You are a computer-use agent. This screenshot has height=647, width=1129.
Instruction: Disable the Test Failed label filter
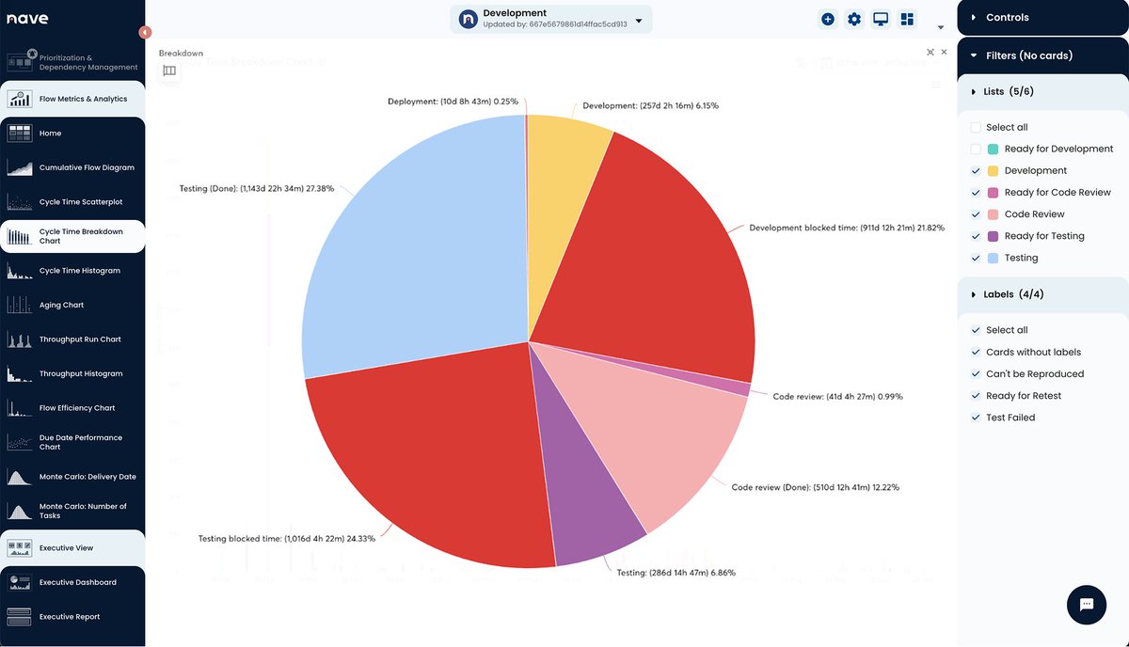pyautogui.click(x=976, y=417)
